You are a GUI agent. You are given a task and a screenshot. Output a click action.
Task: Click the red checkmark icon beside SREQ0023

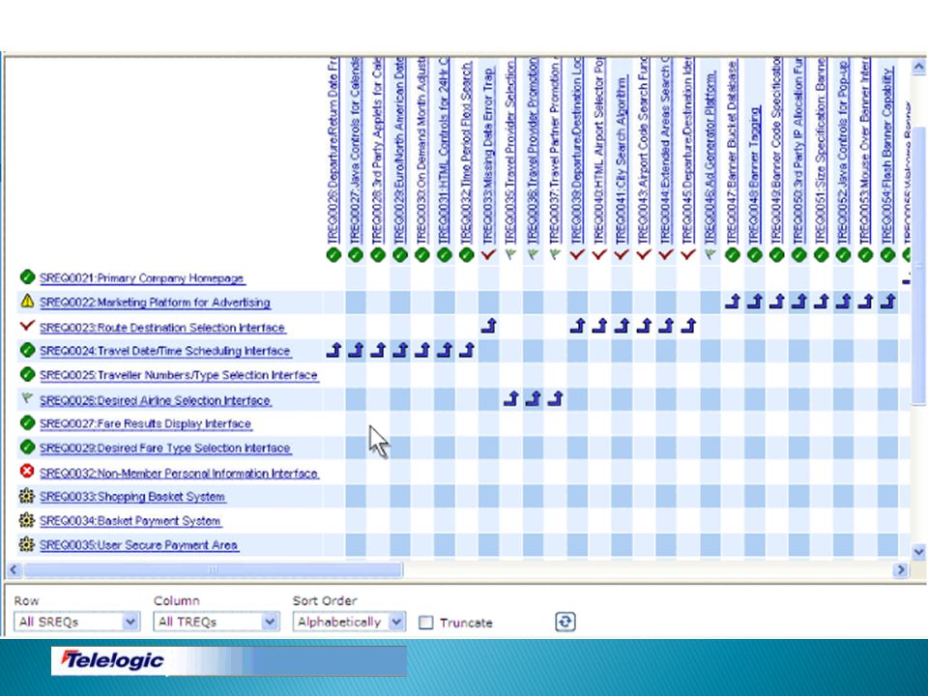27,326
